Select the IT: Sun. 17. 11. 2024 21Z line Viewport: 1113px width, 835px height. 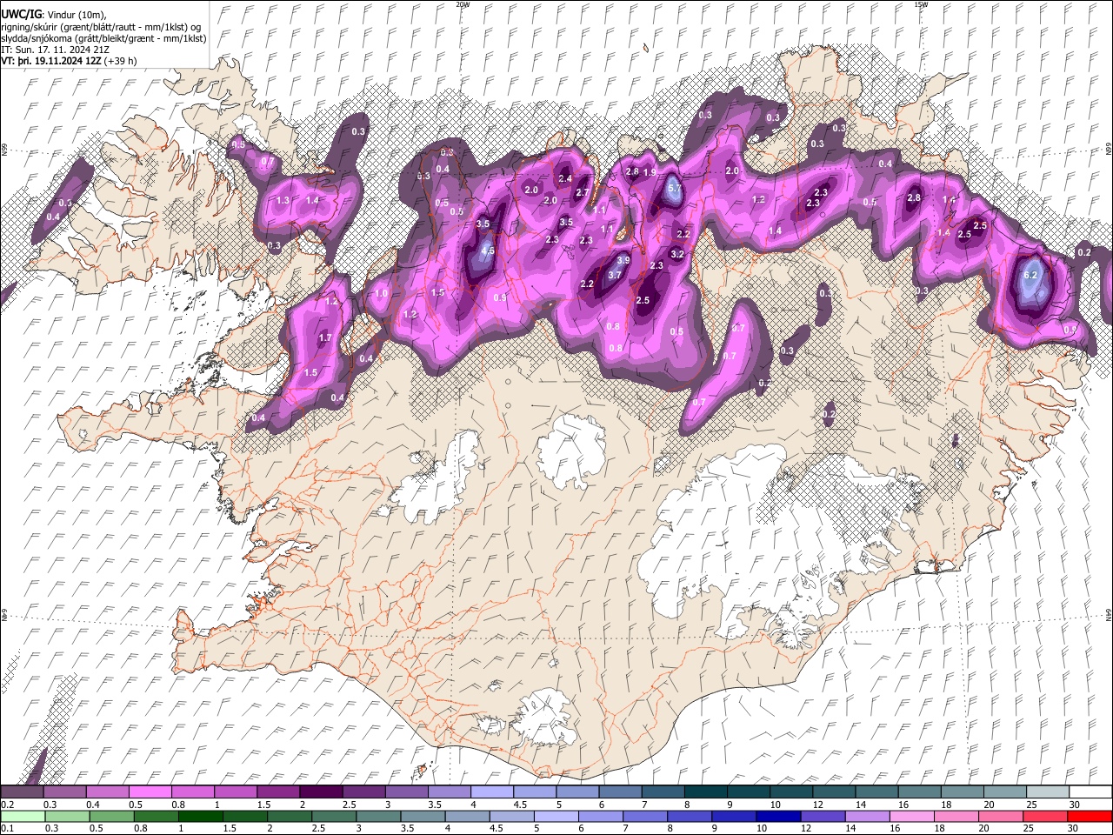[55, 50]
